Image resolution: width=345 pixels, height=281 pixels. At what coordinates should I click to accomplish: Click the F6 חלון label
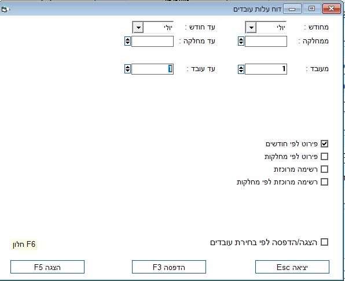pos(24,245)
